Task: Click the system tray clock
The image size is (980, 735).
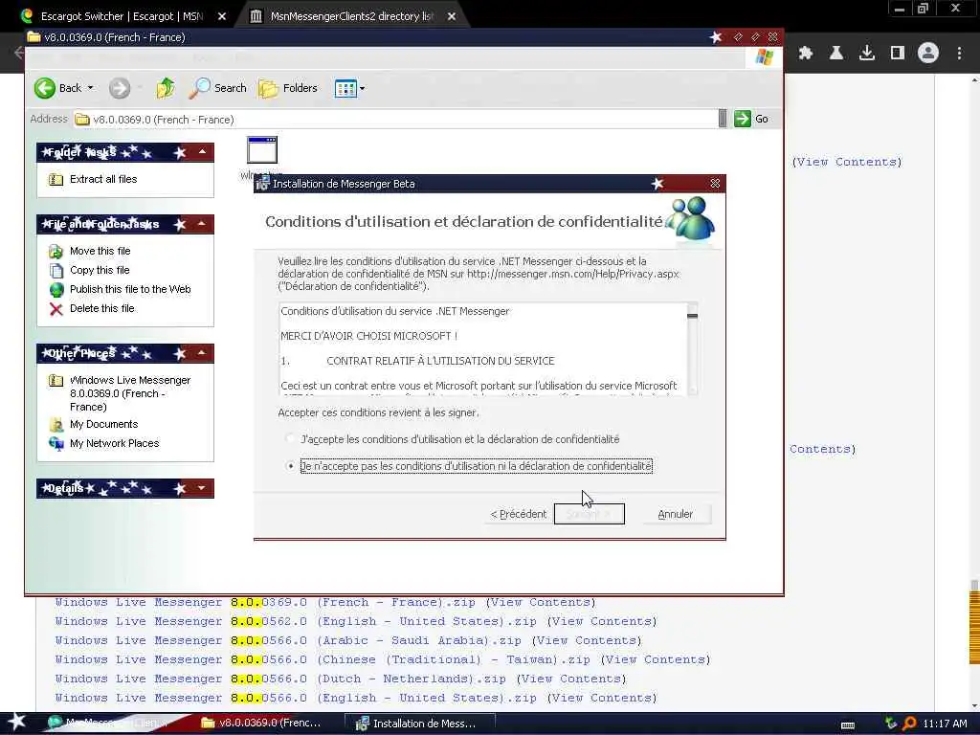Action: (x=945, y=724)
